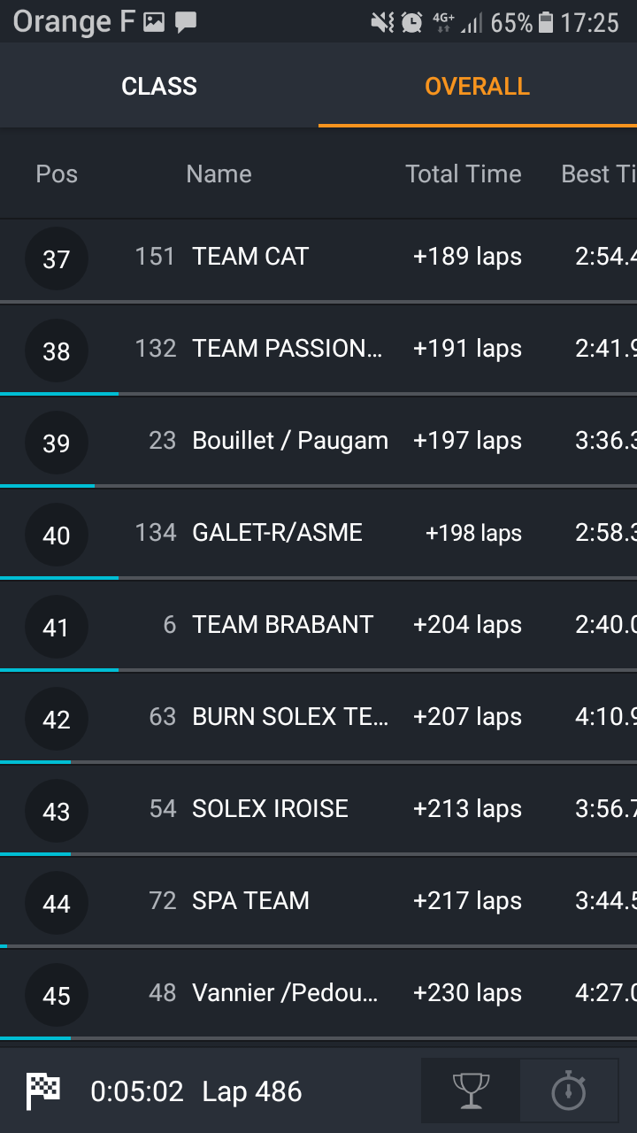Open GALET-R/ASME team details
The height and width of the screenshot is (1133, 637).
pyautogui.click(x=277, y=533)
